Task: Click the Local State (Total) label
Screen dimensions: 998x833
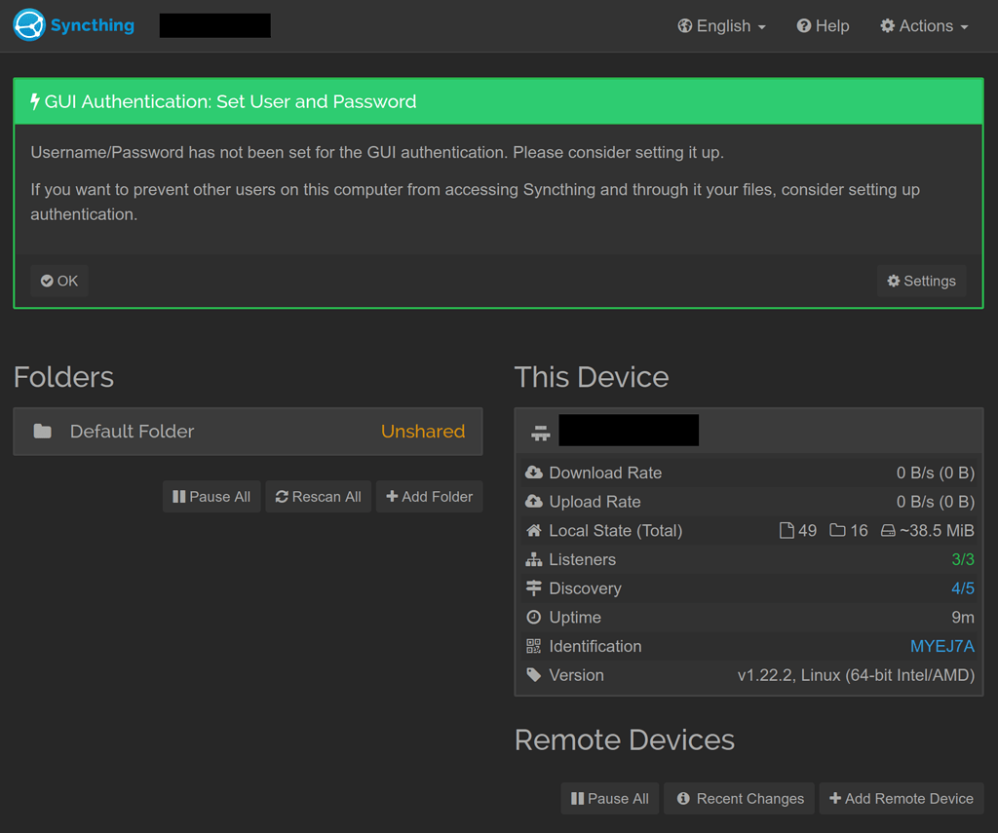Action: tap(616, 531)
